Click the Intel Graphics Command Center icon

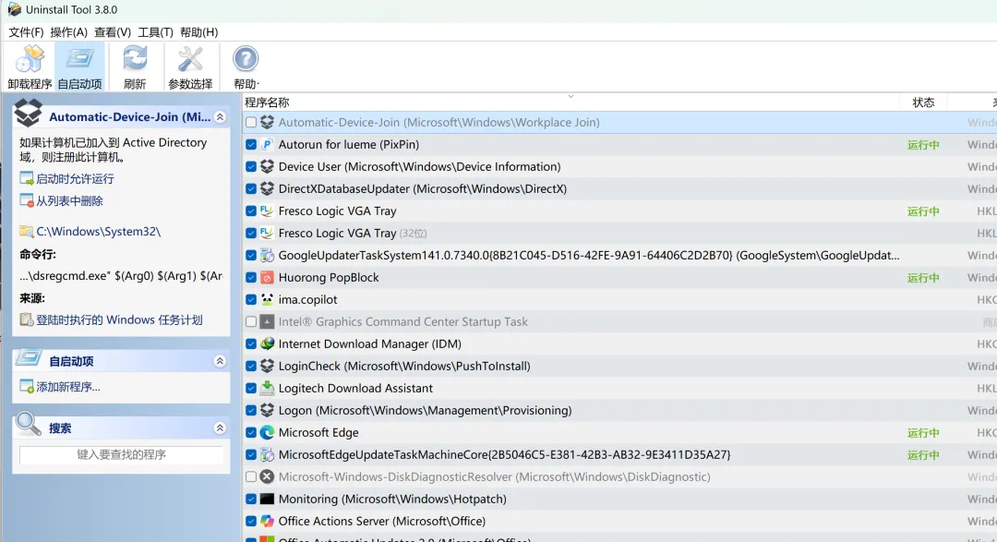(x=267, y=322)
